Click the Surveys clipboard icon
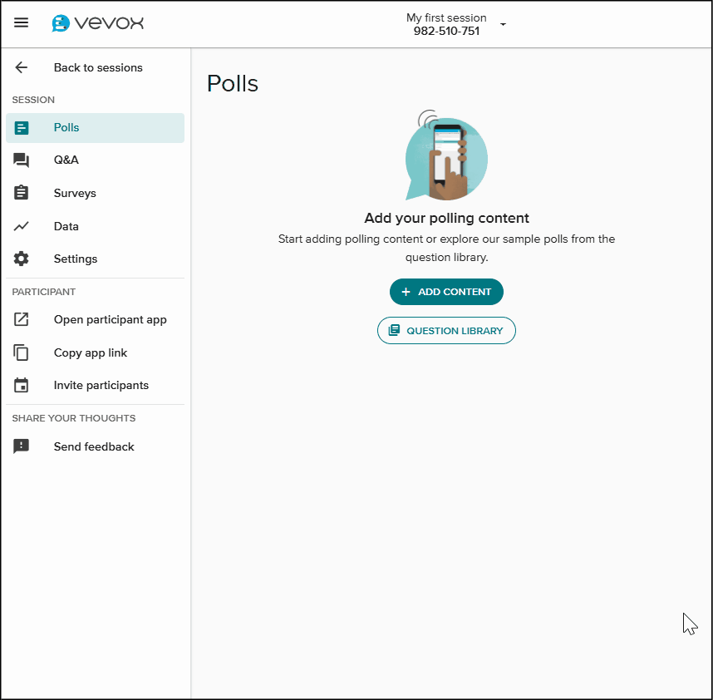Image resolution: width=713 pixels, height=700 pixels. [x=22, y=193]
